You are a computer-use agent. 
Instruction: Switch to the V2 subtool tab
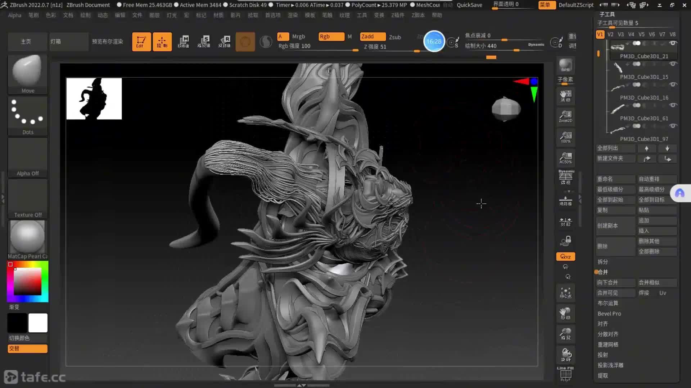pos(610,34)
